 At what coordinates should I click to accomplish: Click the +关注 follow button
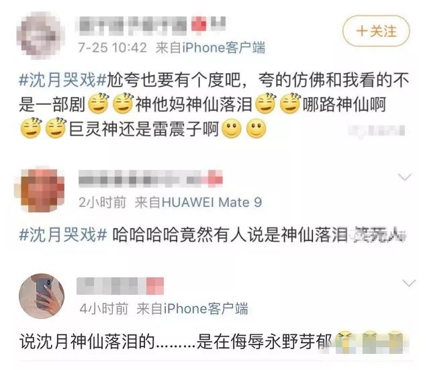pyautogui.click(x=376, y=31)
